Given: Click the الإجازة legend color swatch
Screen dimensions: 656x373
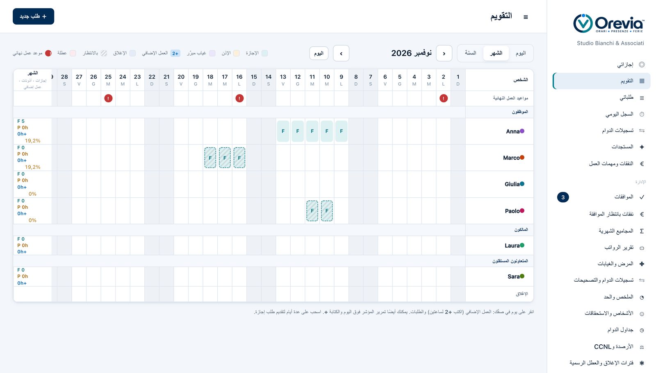Looking at the screenshot, I should click(264, 53).
